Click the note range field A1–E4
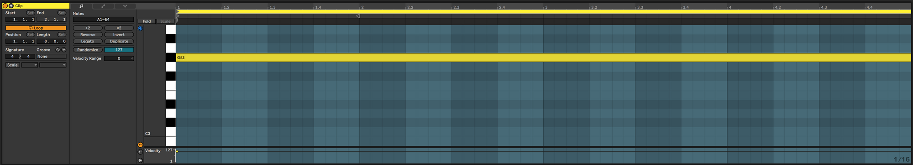Viewport: 913px width, 165px height. coord(103,20)
